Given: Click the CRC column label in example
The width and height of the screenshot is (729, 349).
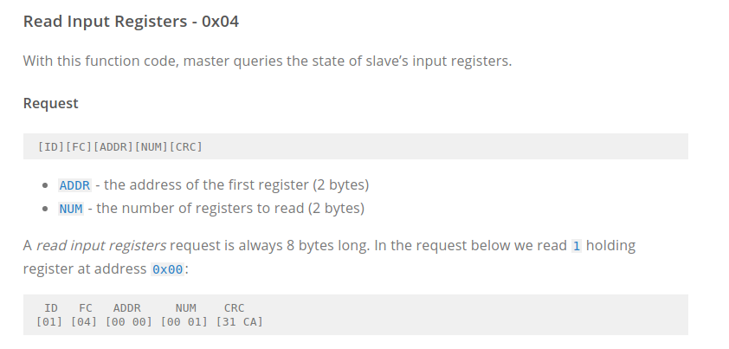Looking at the screenshot, I should [234, 308].
